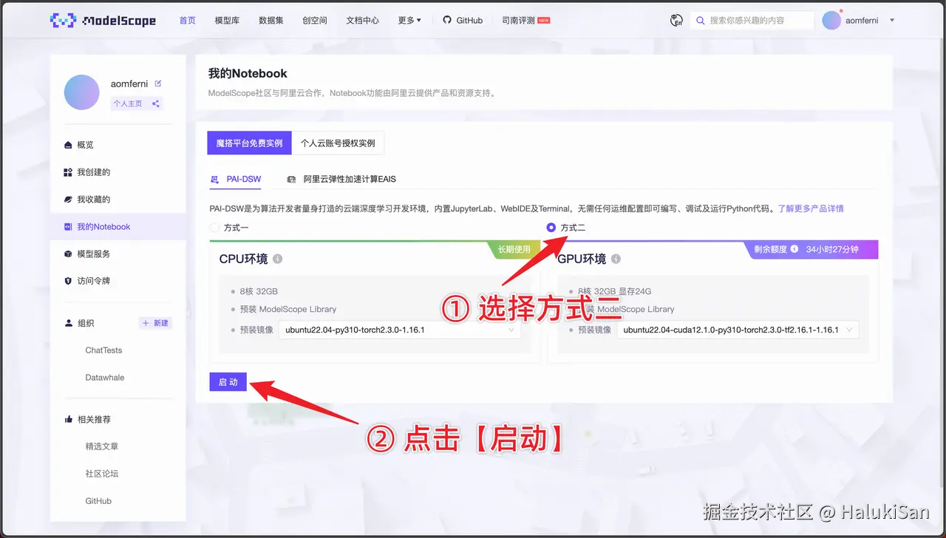Viewport: 946px width, 538px height.
Task: Click the info icon next to GPU环境
Action: [616, 259]
